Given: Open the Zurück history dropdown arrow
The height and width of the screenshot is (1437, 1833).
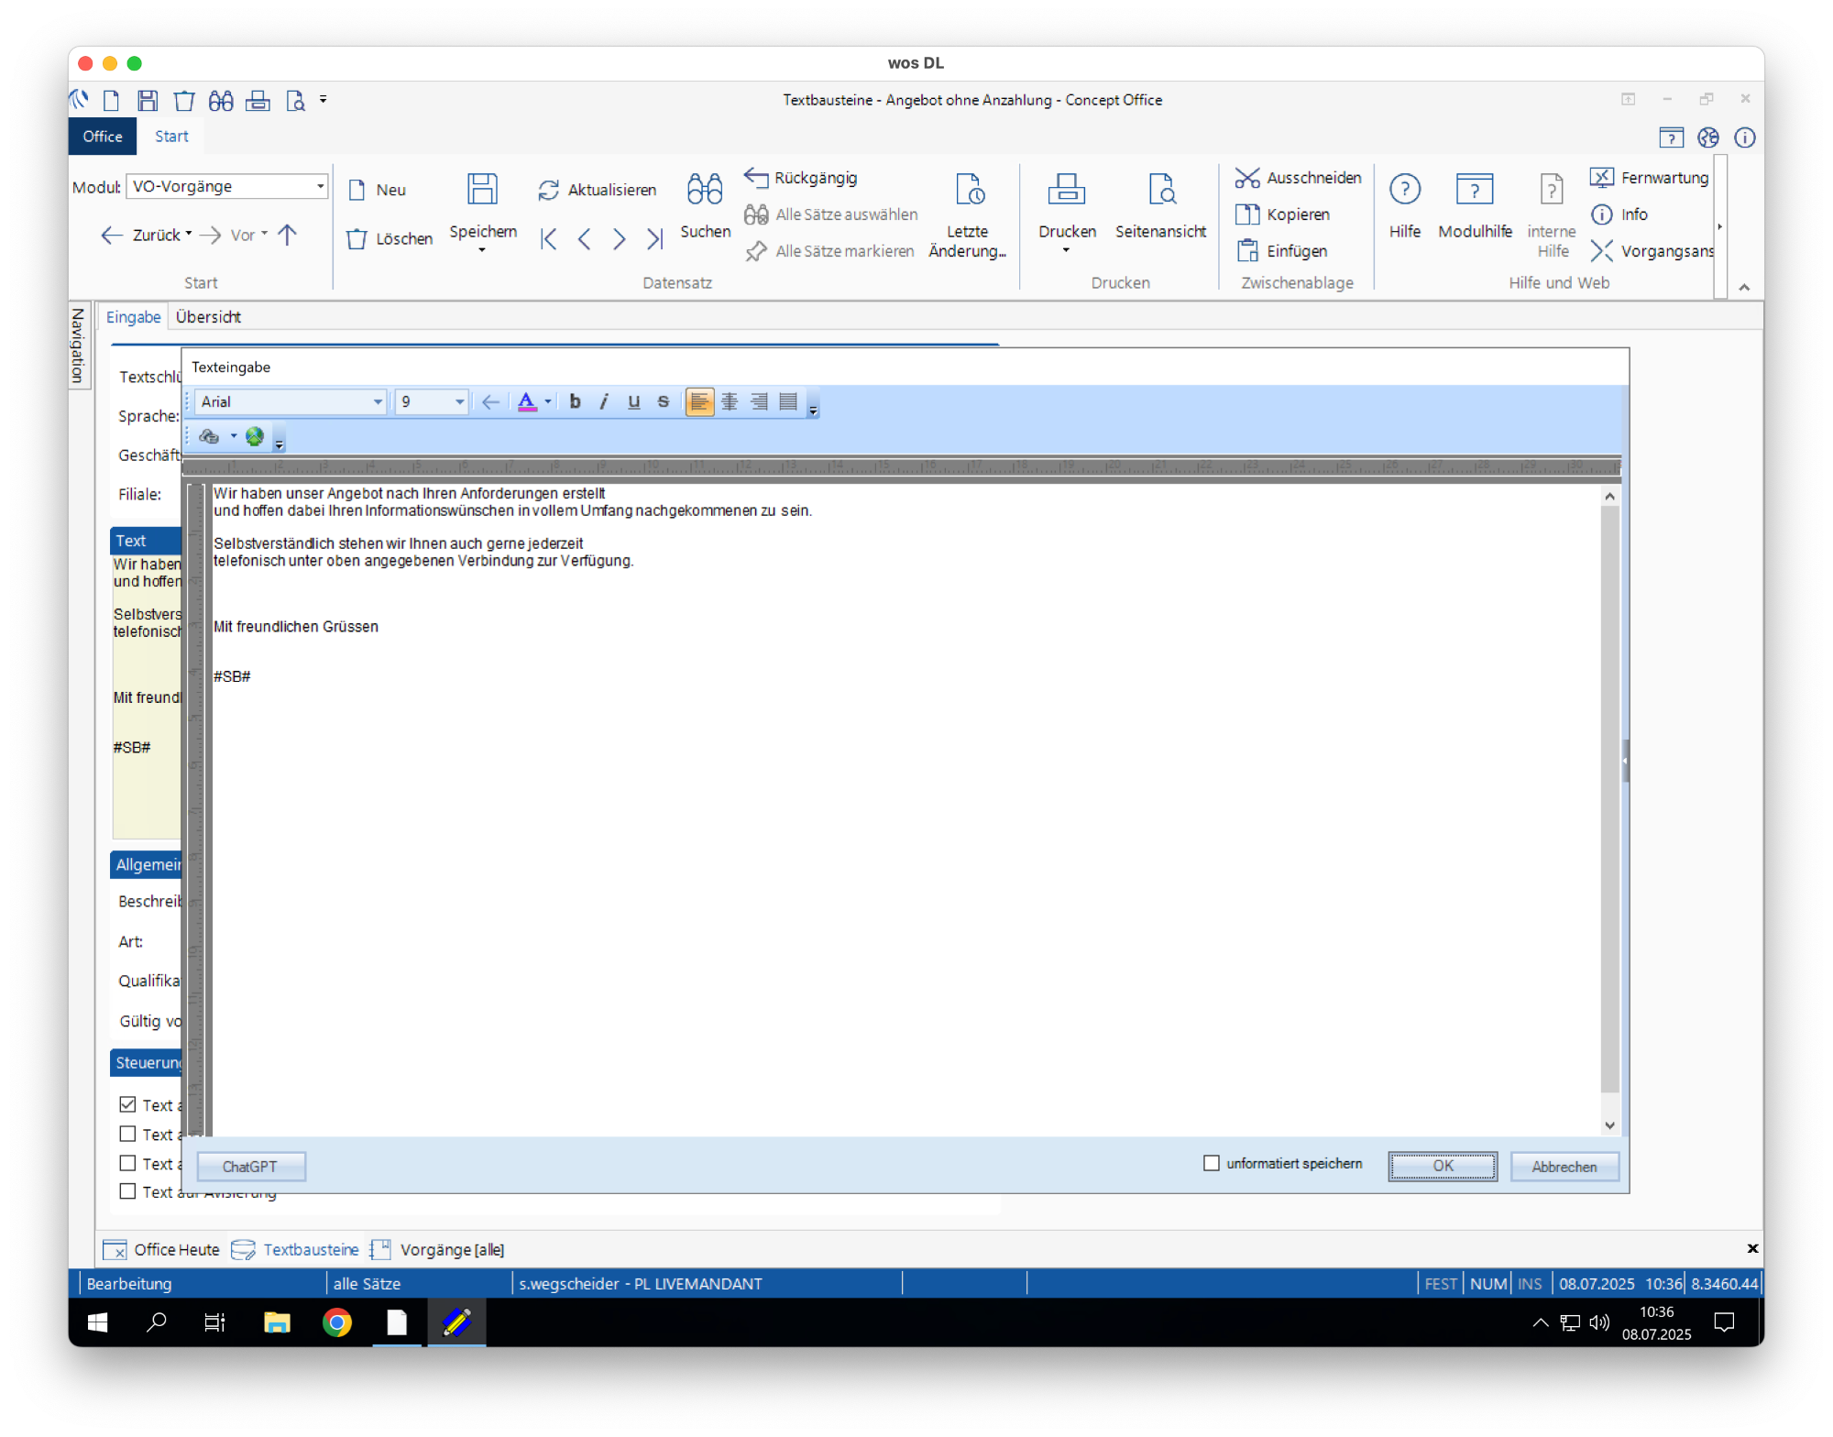Looking at the screenshot, I should [x=189, y=234].
